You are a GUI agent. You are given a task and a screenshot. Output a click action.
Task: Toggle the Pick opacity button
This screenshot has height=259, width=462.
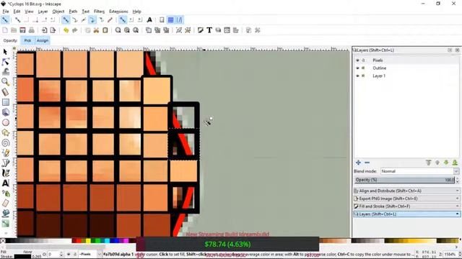(27, 40)
